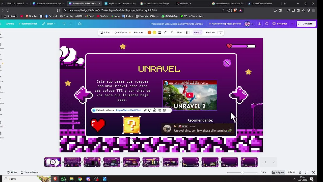The image size is (323, 182).
Task: Switch to the ImgBB Subir Imagen tab
Action: (122, 4)
